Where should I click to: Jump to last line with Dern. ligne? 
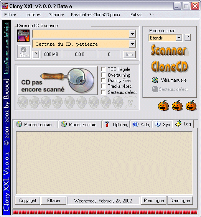(180, 201)
